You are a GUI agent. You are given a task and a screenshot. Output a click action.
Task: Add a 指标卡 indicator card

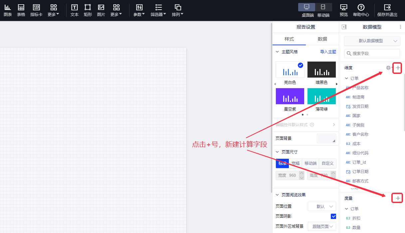36,10
